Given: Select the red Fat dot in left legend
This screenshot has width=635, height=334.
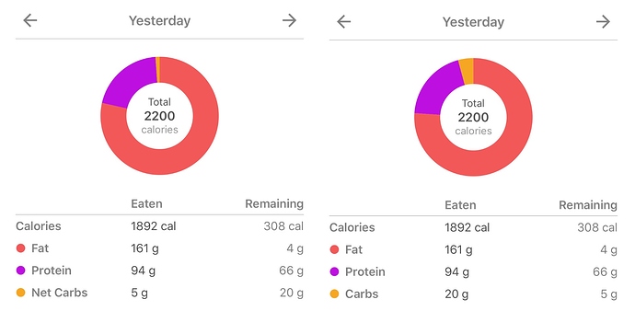Looking at the screenshot, I should click(20, 248).
